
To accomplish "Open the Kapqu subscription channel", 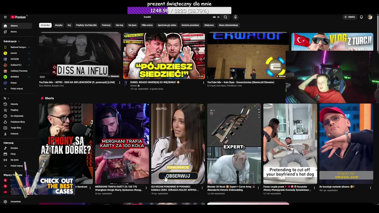I will 17,83.
